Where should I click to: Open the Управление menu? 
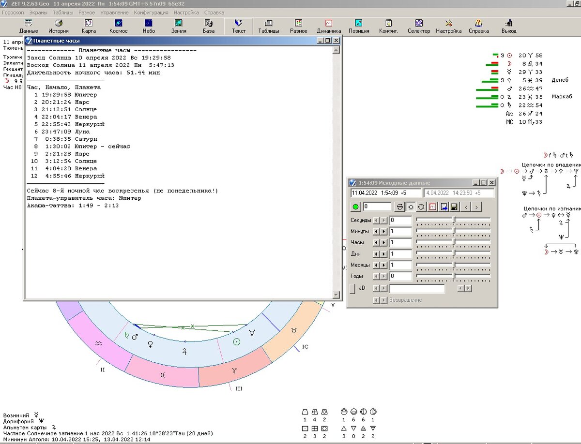click(x=114, y=13)
